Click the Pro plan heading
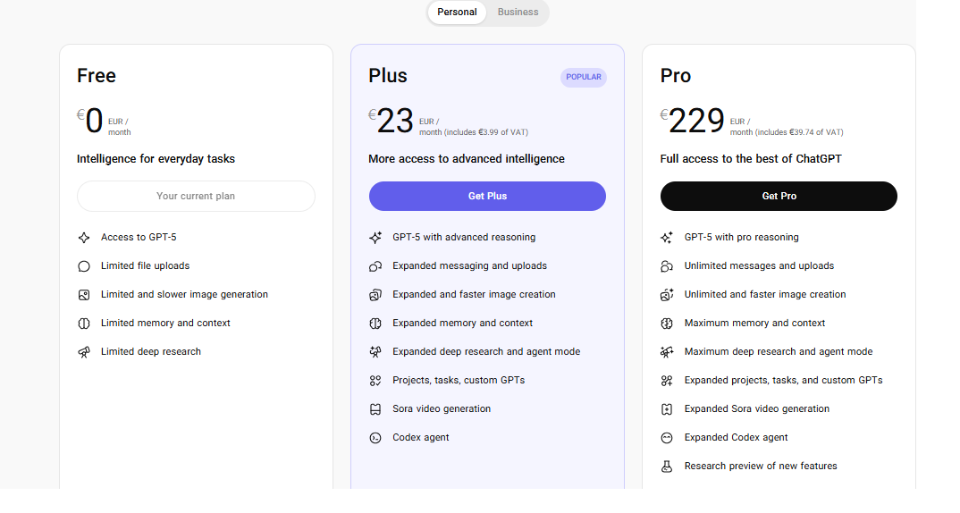The width and height of the screenshot is (960, 513). point(675,76)
